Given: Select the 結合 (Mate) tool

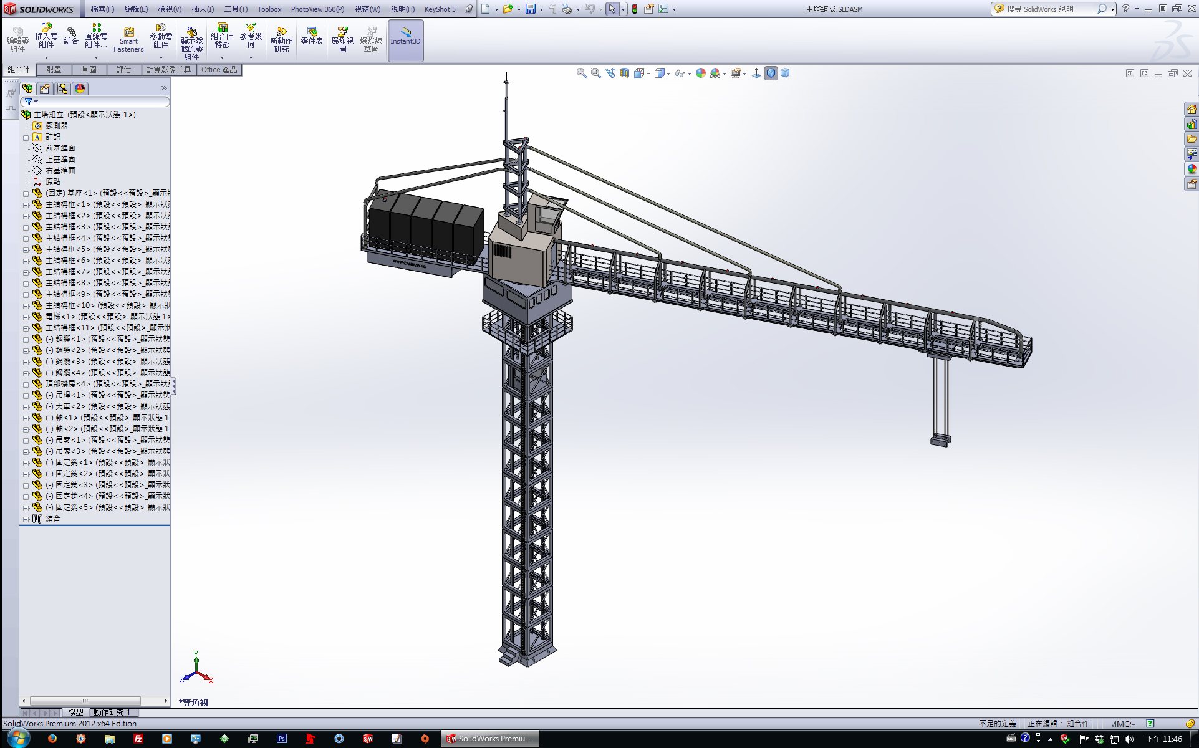Looking at the screenshot, I should pos(71,37).
